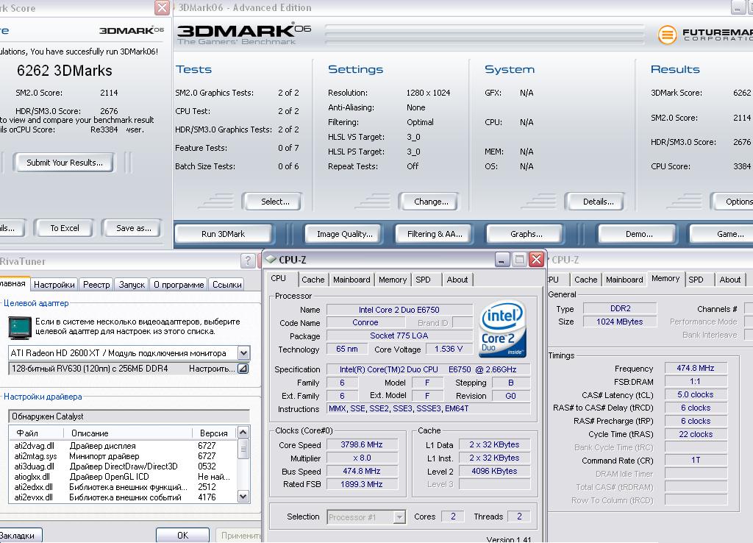
Task: Select ati3duag.dll row in driver list
Action: [x=123, y=466]
